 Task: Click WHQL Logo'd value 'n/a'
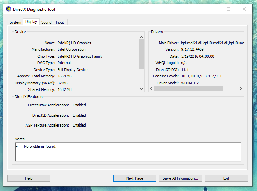point(184,63)
